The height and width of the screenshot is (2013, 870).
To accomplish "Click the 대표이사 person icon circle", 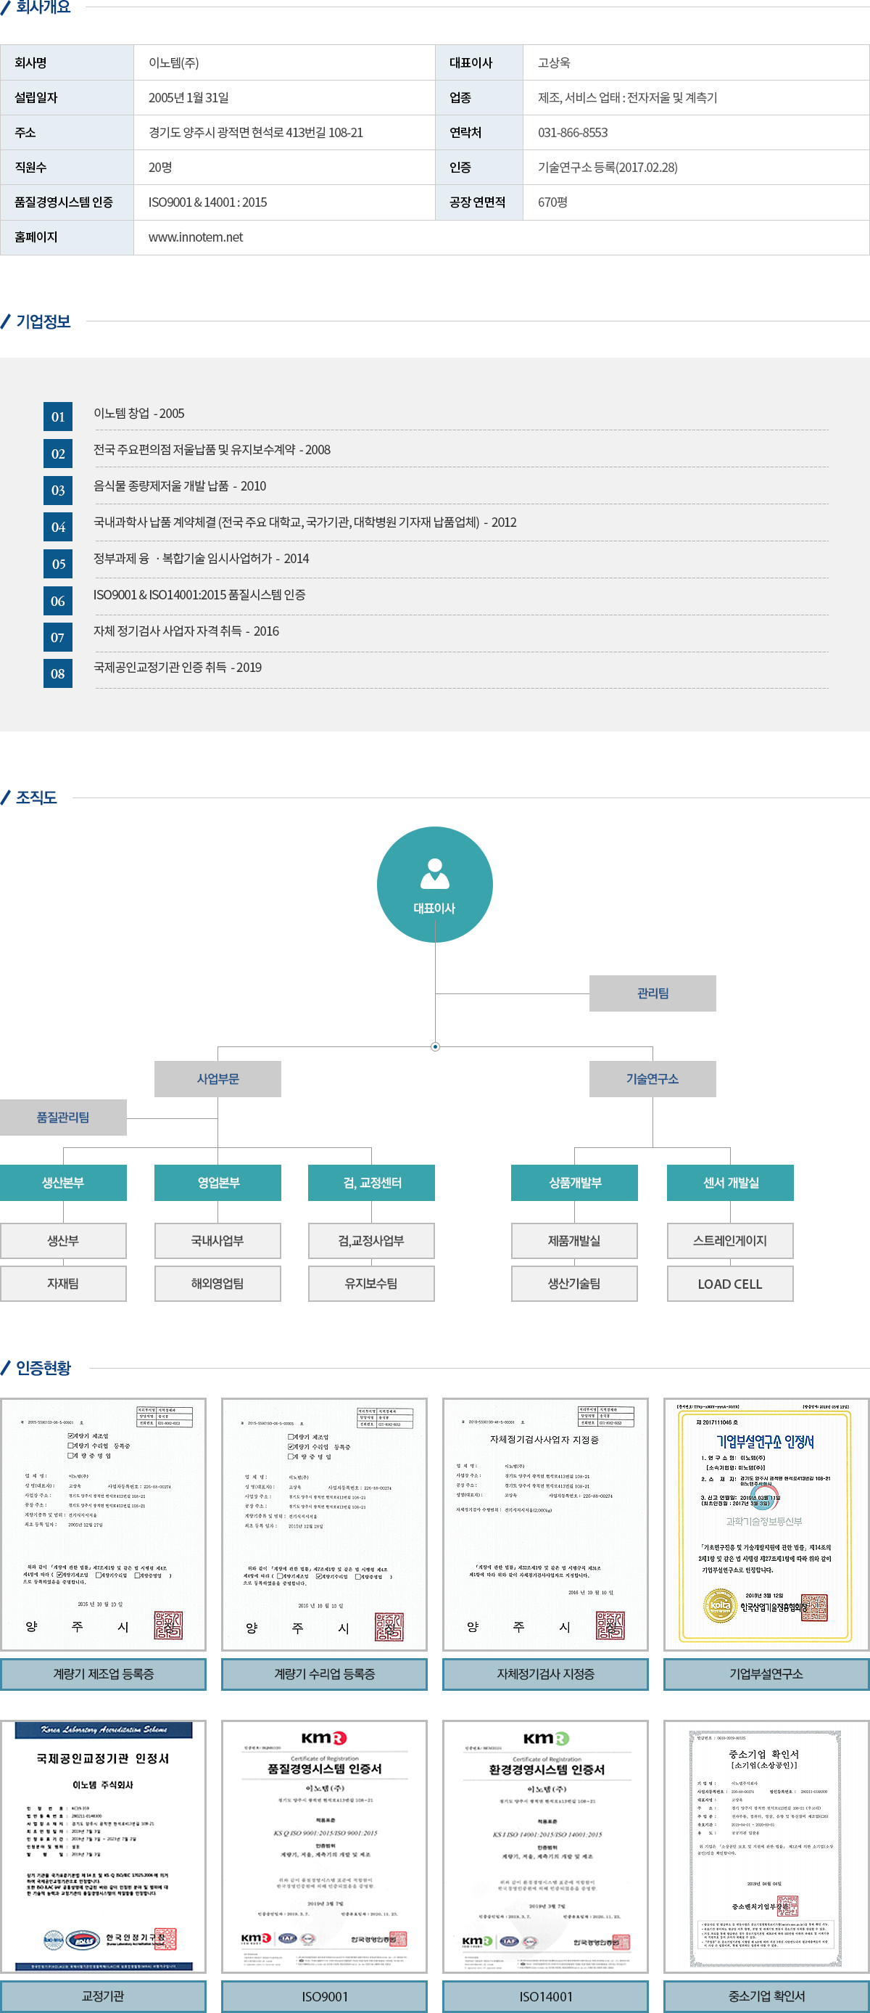I will pos(434,884).
